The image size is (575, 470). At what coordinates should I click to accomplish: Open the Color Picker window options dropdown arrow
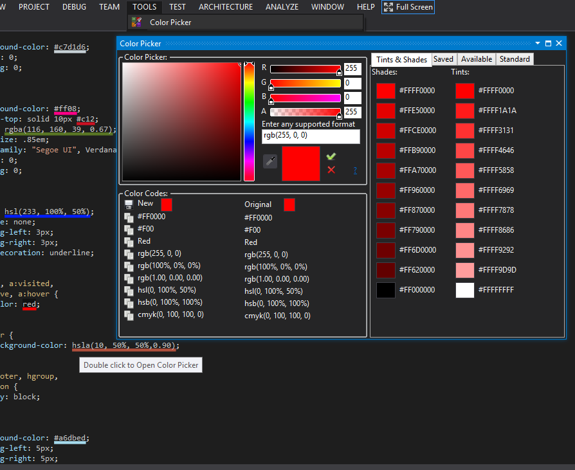(537, 43)
